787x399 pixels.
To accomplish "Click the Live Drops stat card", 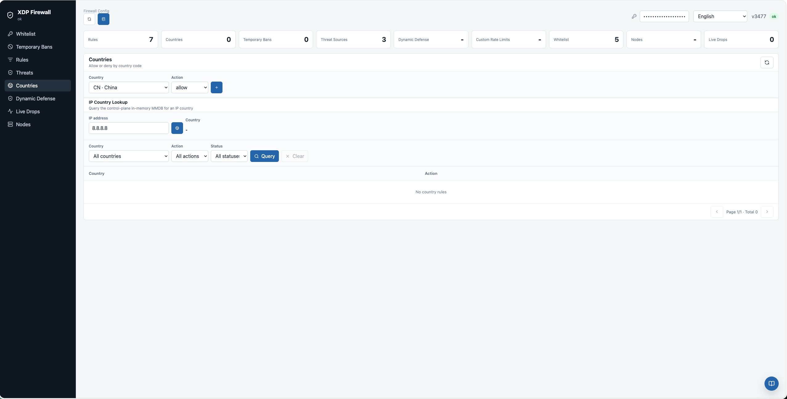I will (741, 39).
